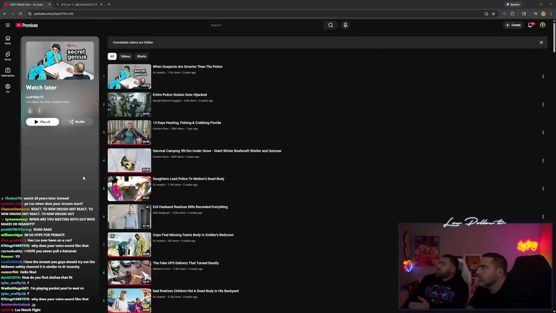This screenshot has height=313, width=556.
Task: Shuffle the Watch later playlist
Action: click(x=77, y=122)
